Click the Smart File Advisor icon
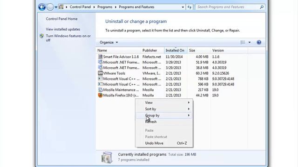This screenshot has height=167, width=298. pyautogui.click(x=100, y=57)
